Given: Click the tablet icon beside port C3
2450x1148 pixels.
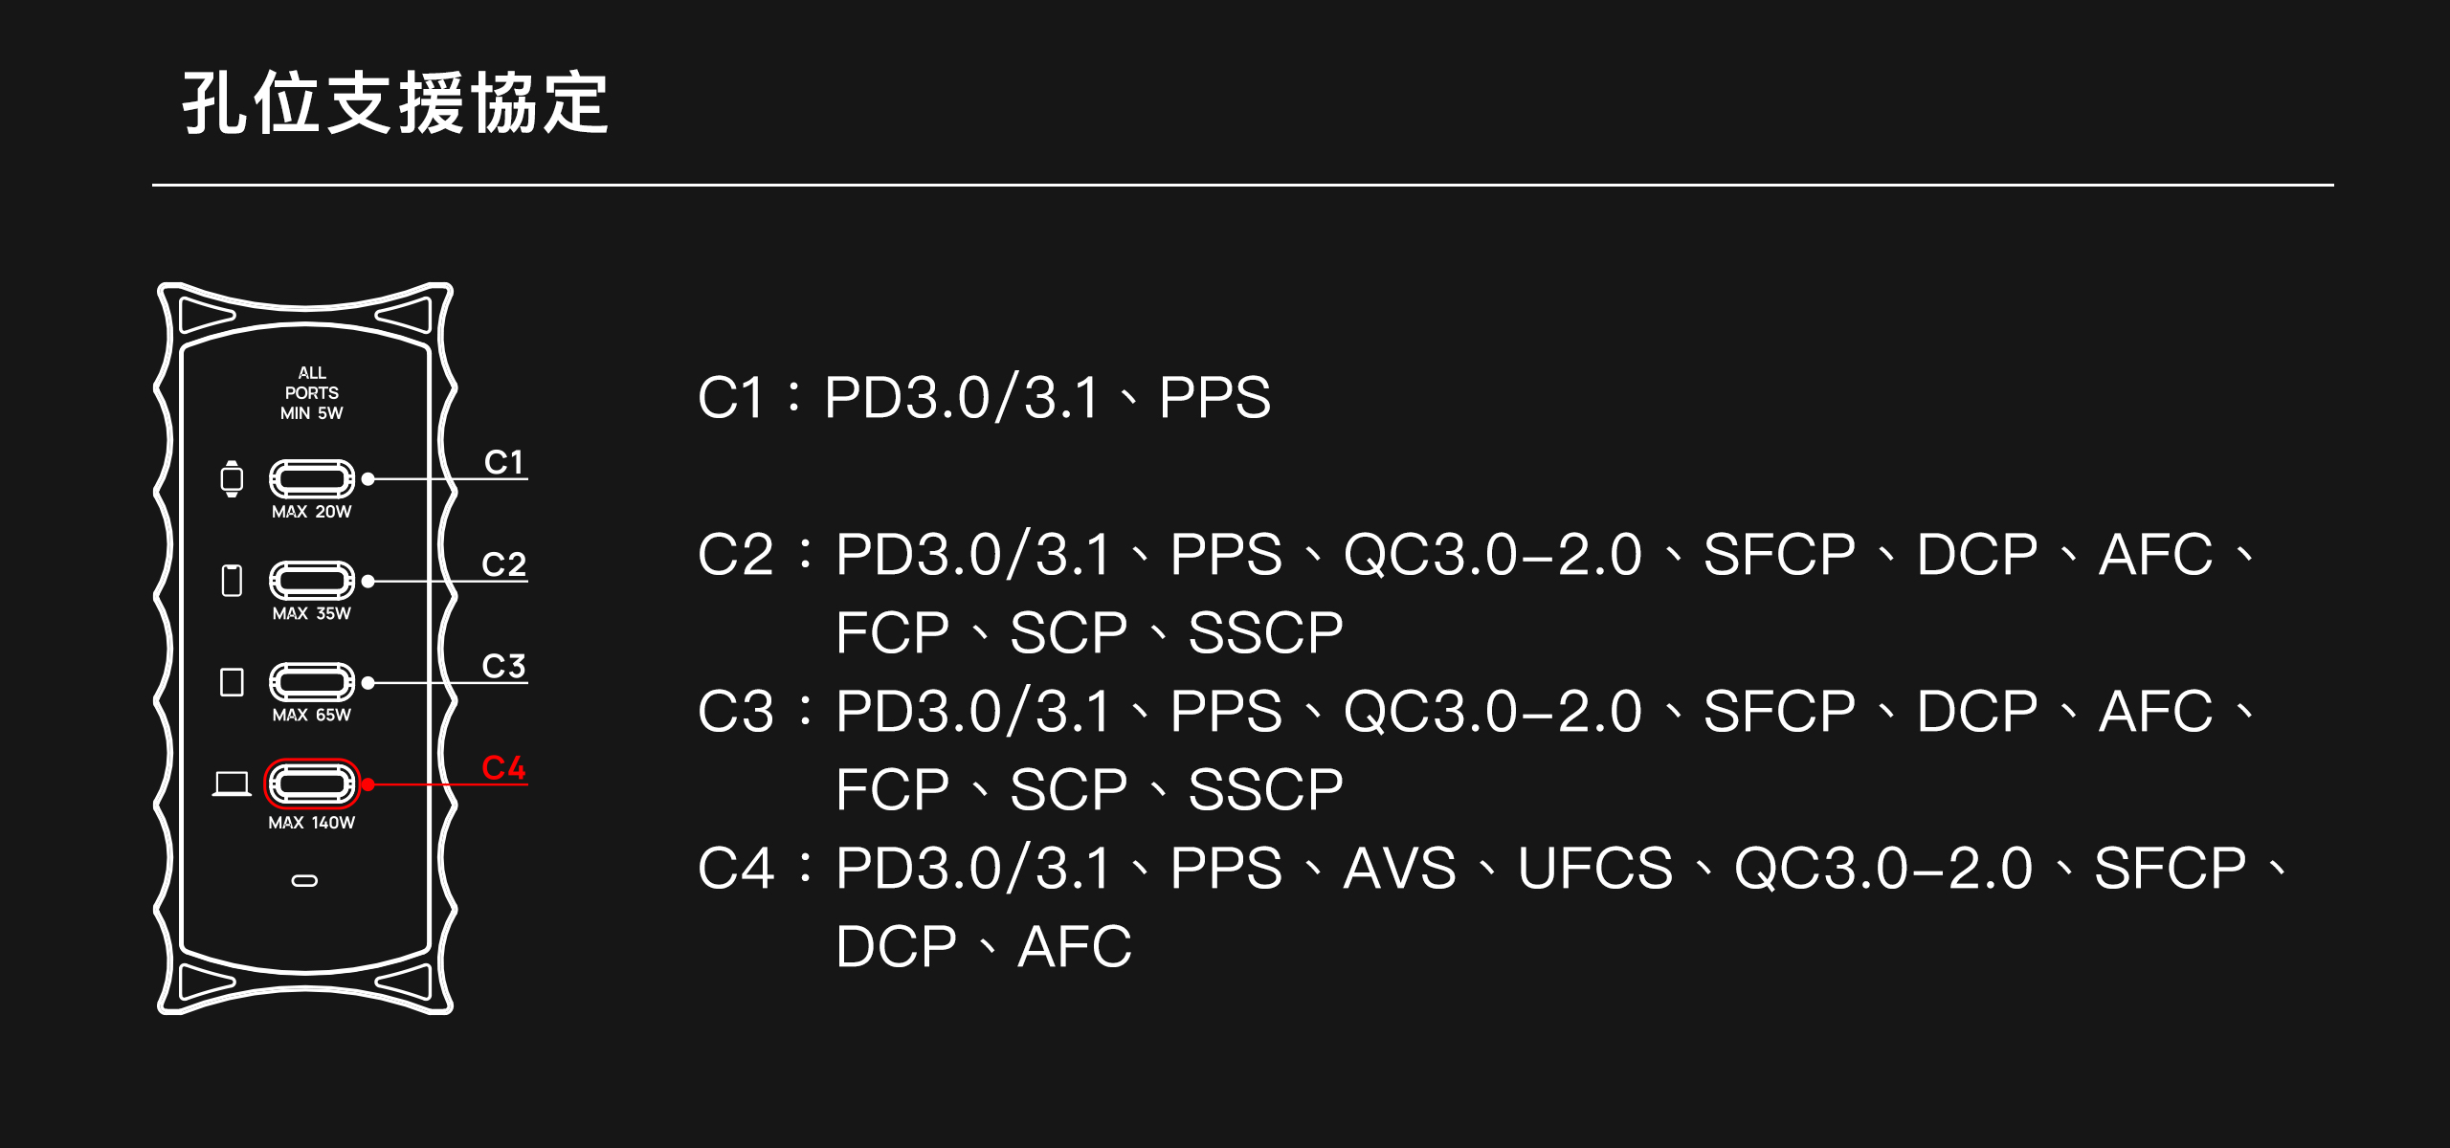Looking at the screenshot, I should coord(232,682).
